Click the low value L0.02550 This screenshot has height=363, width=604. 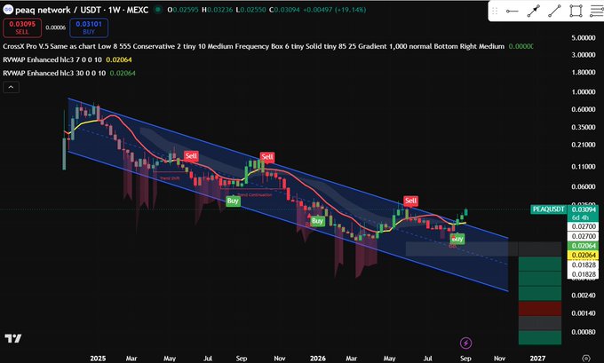tap(250, 10)
